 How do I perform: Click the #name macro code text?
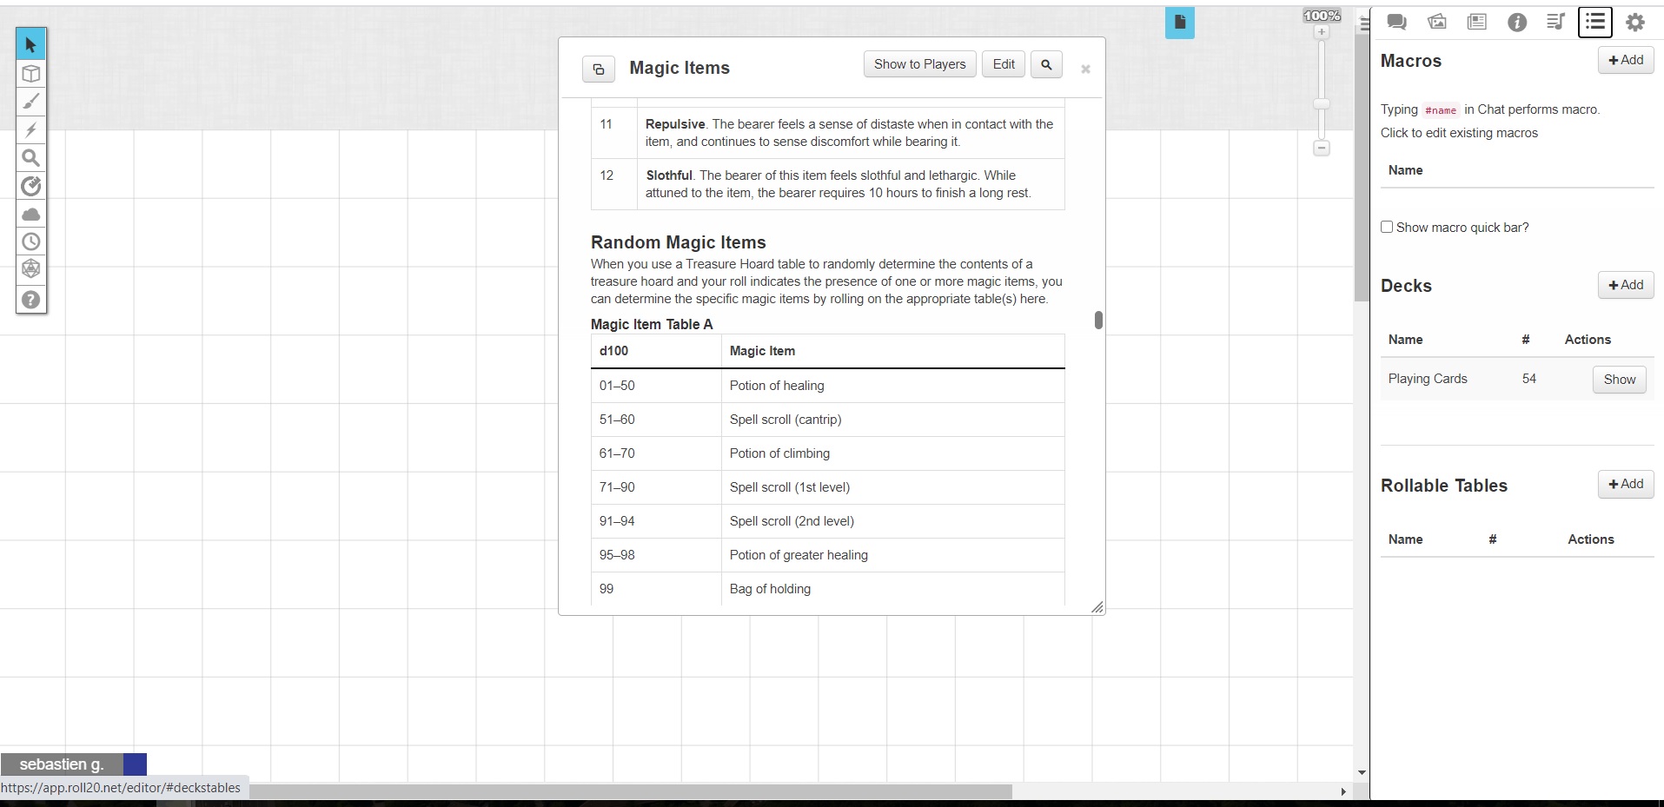click(x=1441, y=110)
